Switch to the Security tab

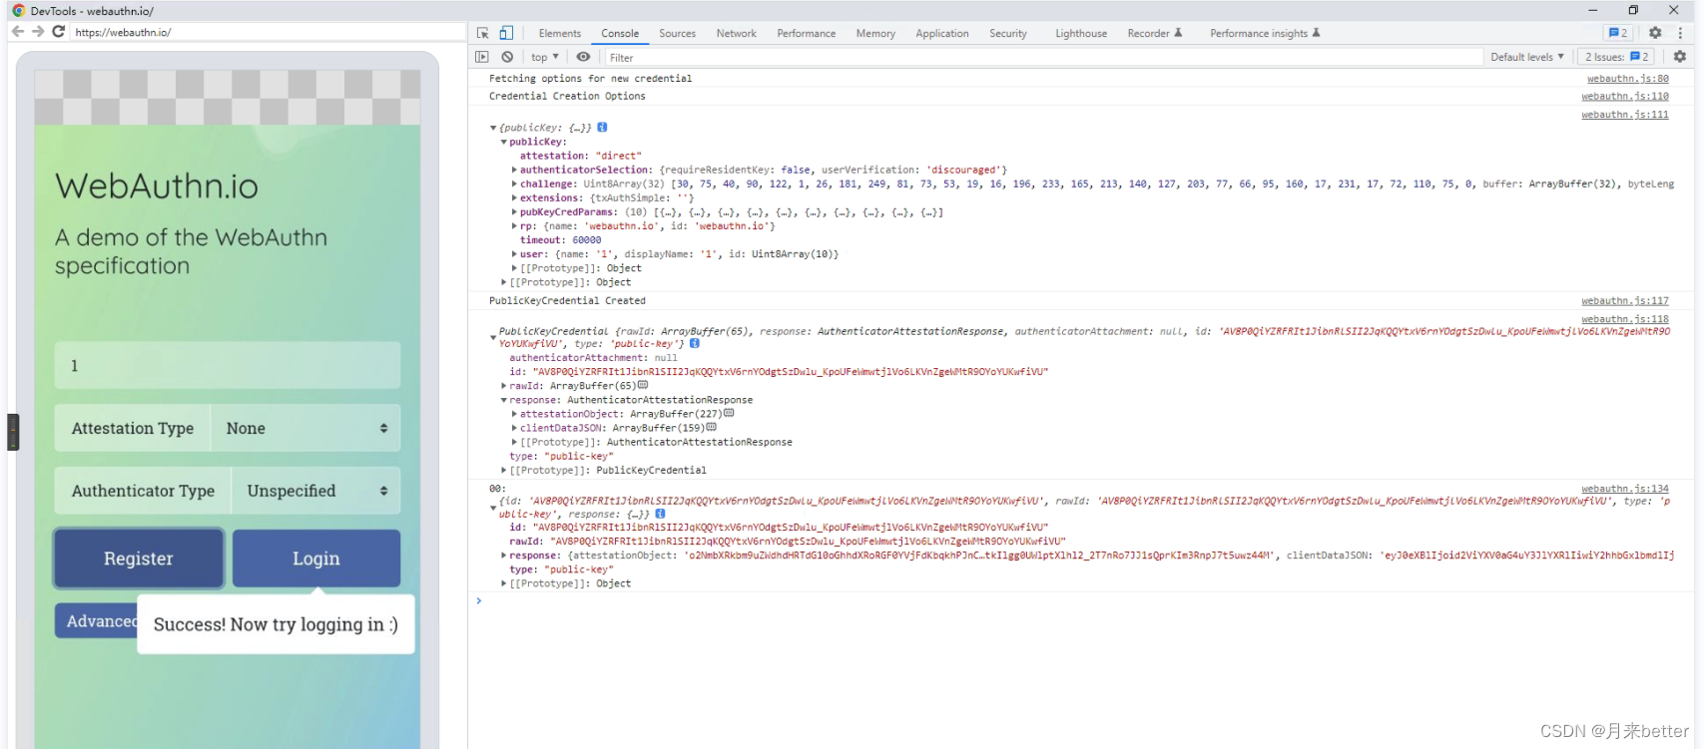tap(1007, 33)
